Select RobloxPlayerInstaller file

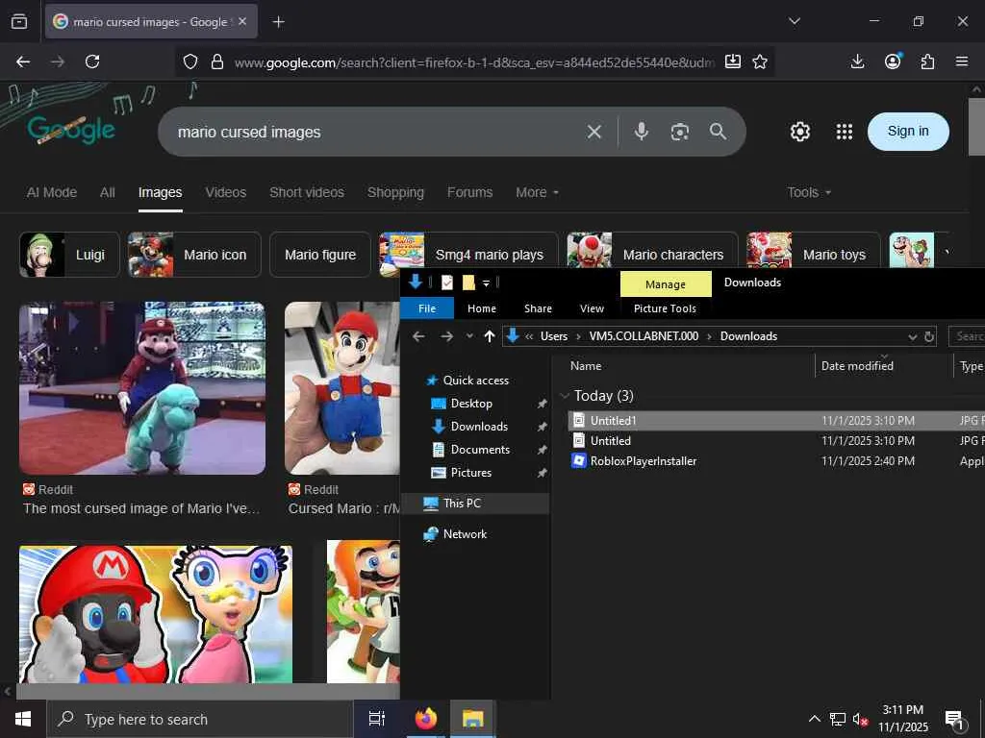click(644, 460)
